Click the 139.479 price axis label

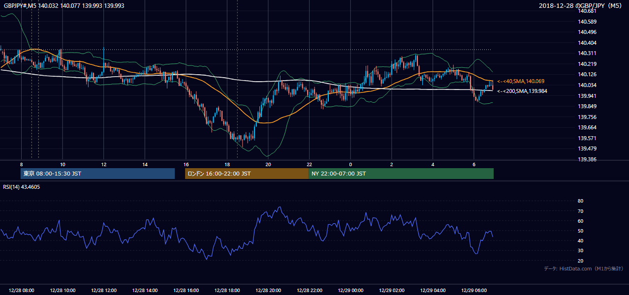point(588,149)
